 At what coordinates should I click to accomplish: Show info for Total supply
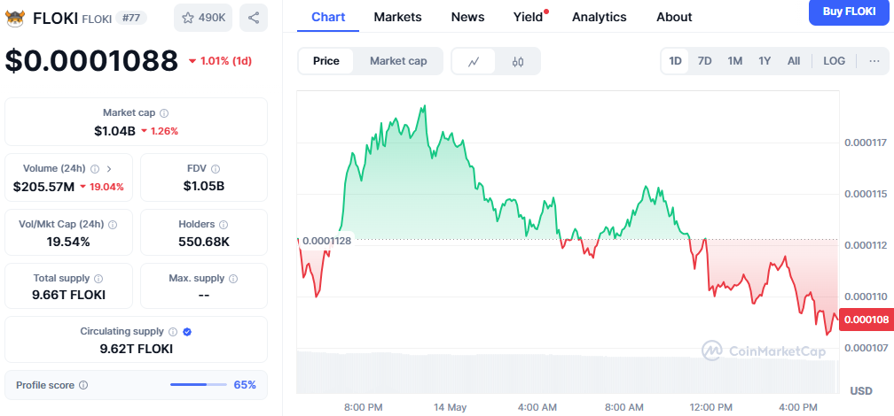(x=98, y=279)
